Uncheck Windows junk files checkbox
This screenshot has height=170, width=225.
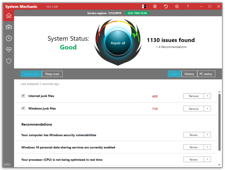click(23, 108)
